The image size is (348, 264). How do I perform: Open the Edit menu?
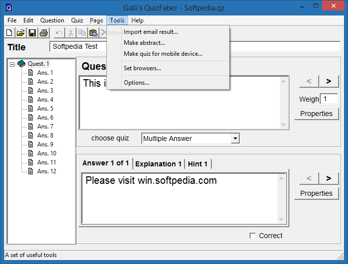[x=28, y=20]
